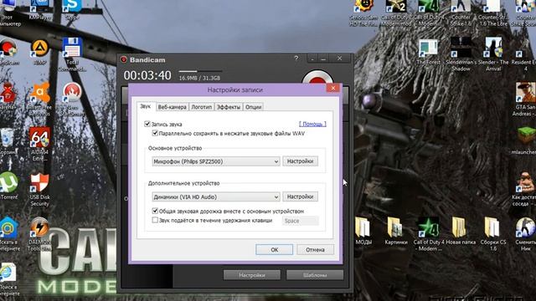Open the Recycle Bin desktop icon
Image resolution: width=536 pixels, height=301 pixels.
(x=7, y=141)
